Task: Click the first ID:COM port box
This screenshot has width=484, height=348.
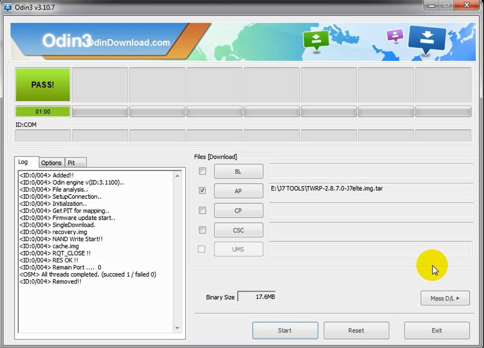Action: (43, 136)
